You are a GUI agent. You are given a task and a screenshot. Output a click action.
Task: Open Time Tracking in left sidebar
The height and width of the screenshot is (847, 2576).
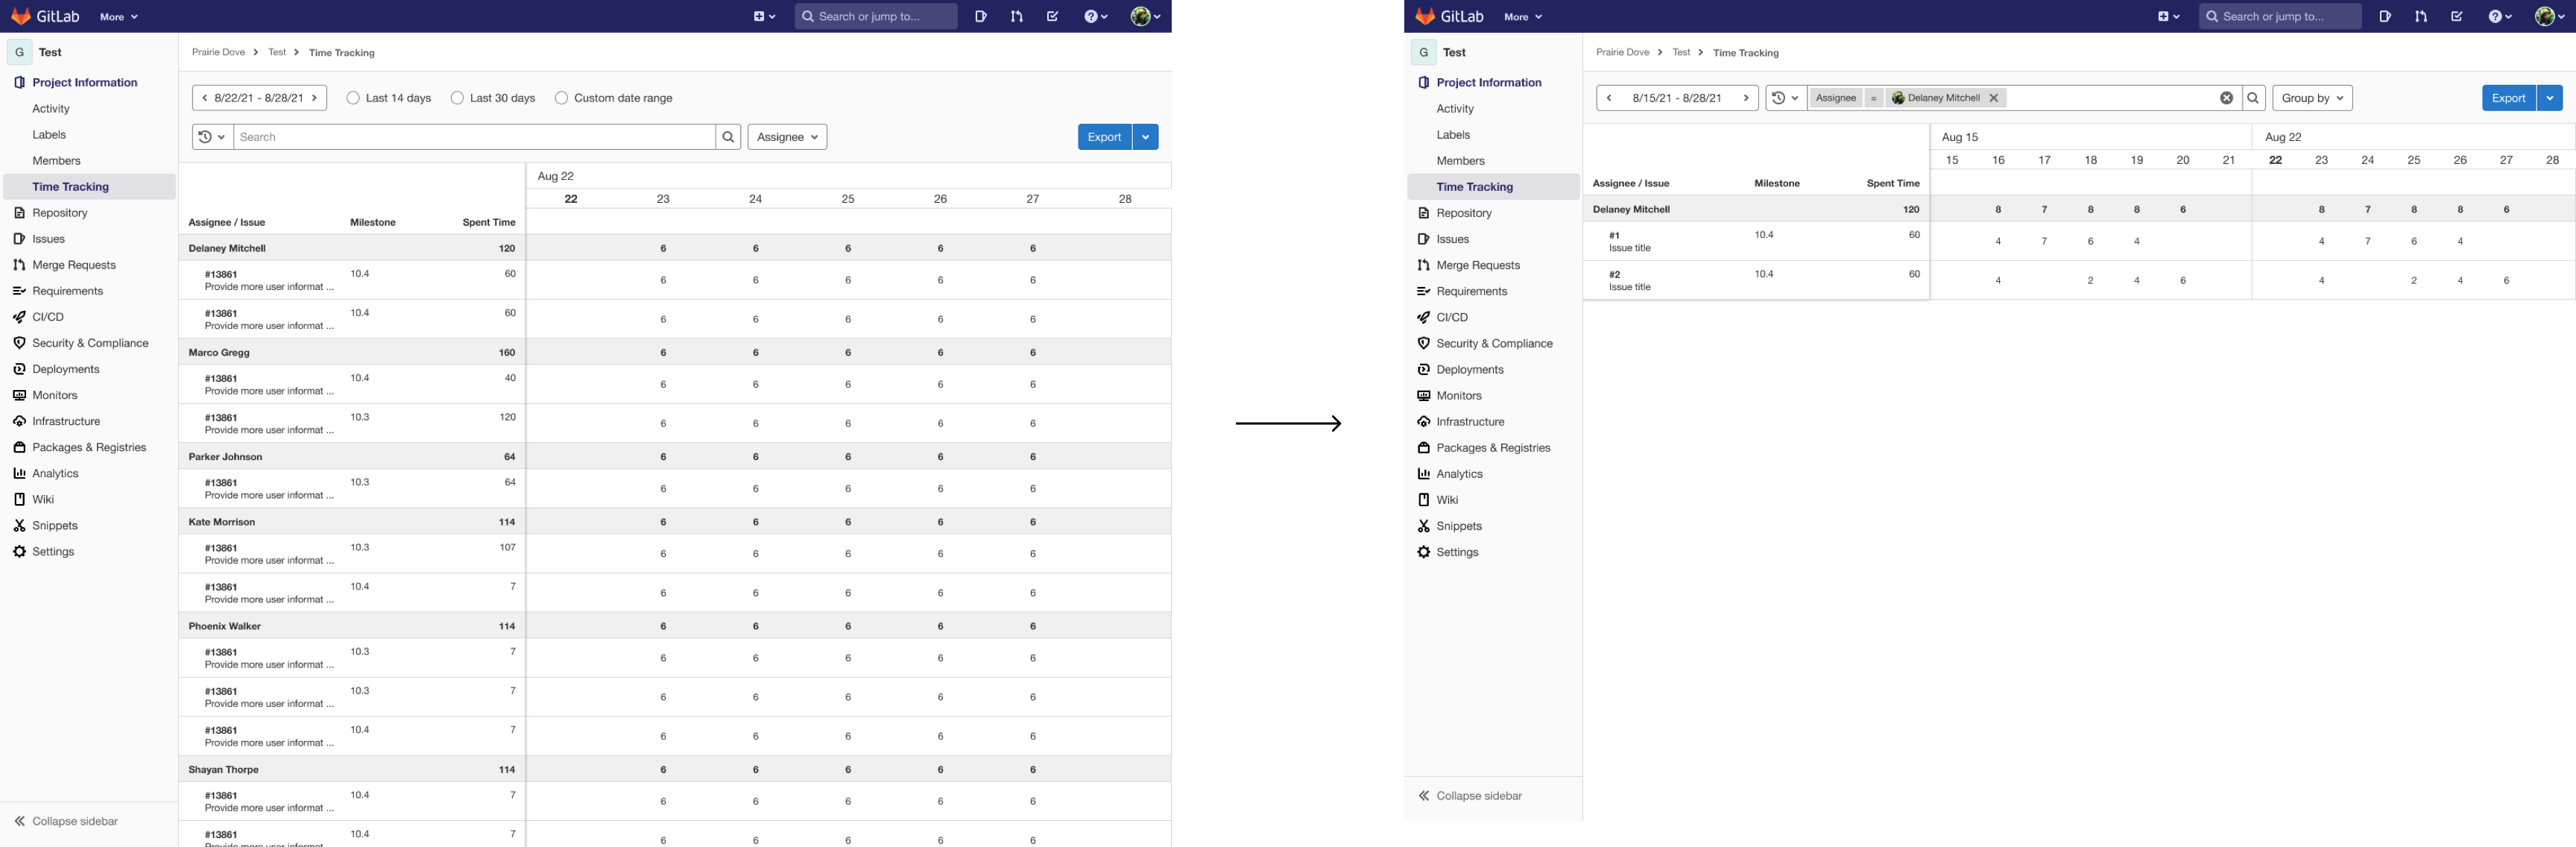[70, 187]
